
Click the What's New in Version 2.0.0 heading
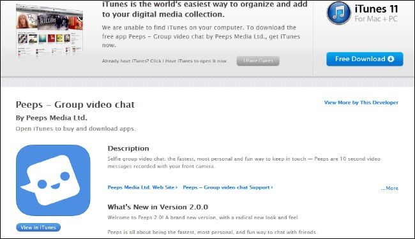point(158,207)
